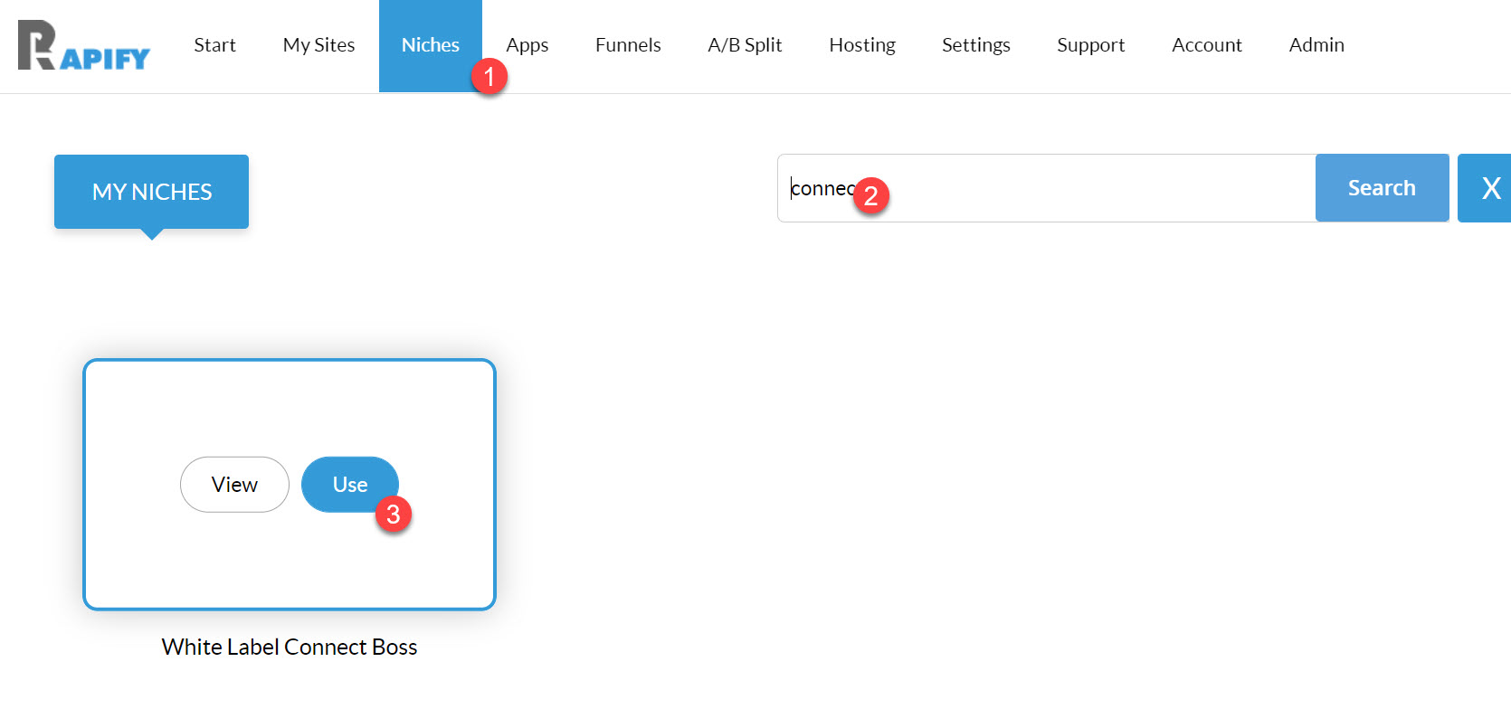
Task: Open the A/B Split page
Action: pyautogui.click(x=745, y=45)
